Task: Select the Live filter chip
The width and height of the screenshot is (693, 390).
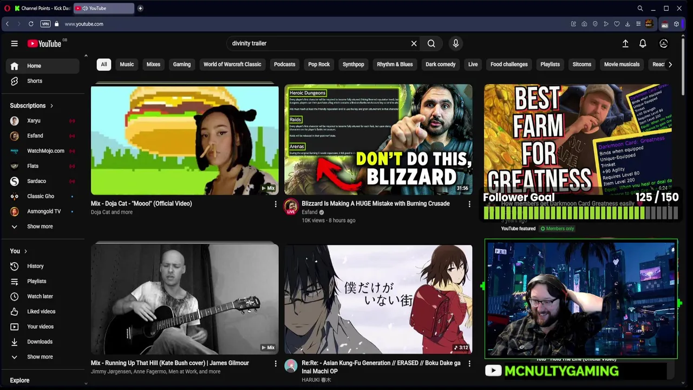Action: coord(473,64)
